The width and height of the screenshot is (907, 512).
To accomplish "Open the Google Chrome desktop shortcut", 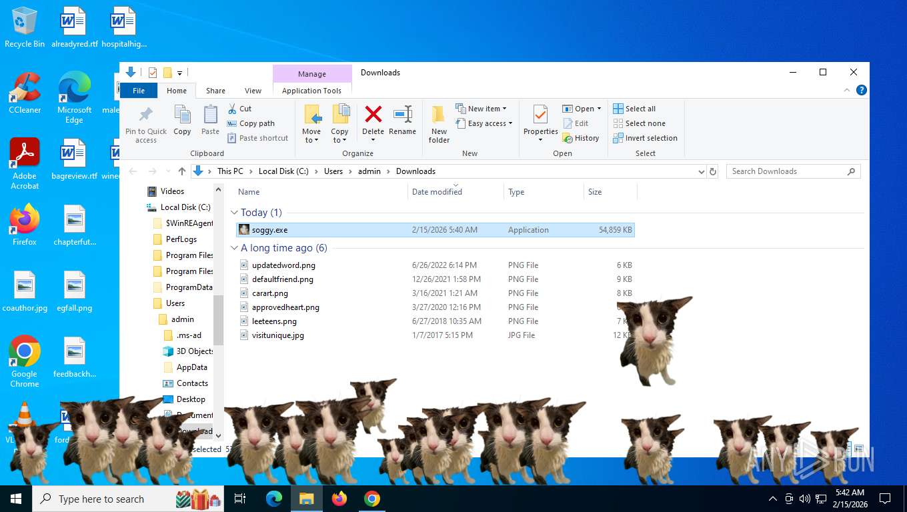I will click(25, 361).
